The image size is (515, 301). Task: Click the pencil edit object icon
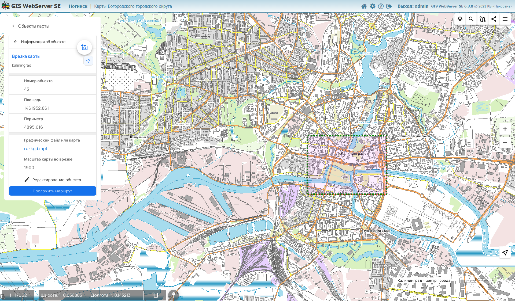click(x=27, y=180)
